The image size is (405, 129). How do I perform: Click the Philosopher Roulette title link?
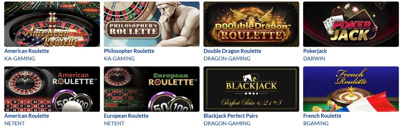[x=129, y=51]
